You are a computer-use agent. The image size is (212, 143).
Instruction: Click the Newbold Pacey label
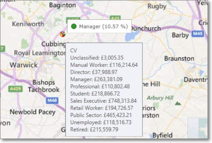click(33, 112)
